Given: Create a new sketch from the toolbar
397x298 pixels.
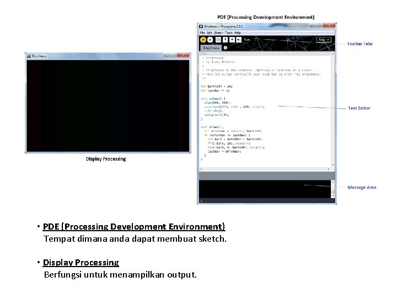Looking at the screenshot, I should (218, 40).
